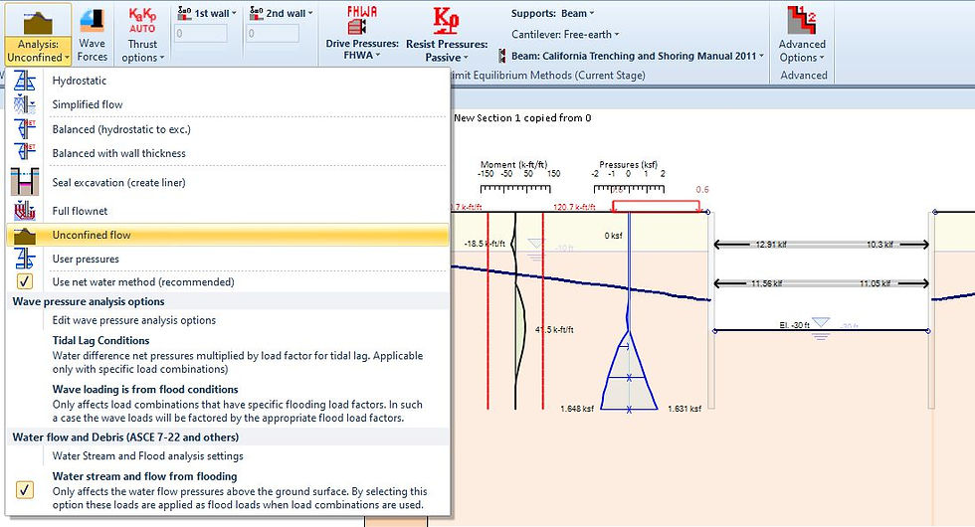Click the 1.631 ksf pressure value

tap(684, 409)
